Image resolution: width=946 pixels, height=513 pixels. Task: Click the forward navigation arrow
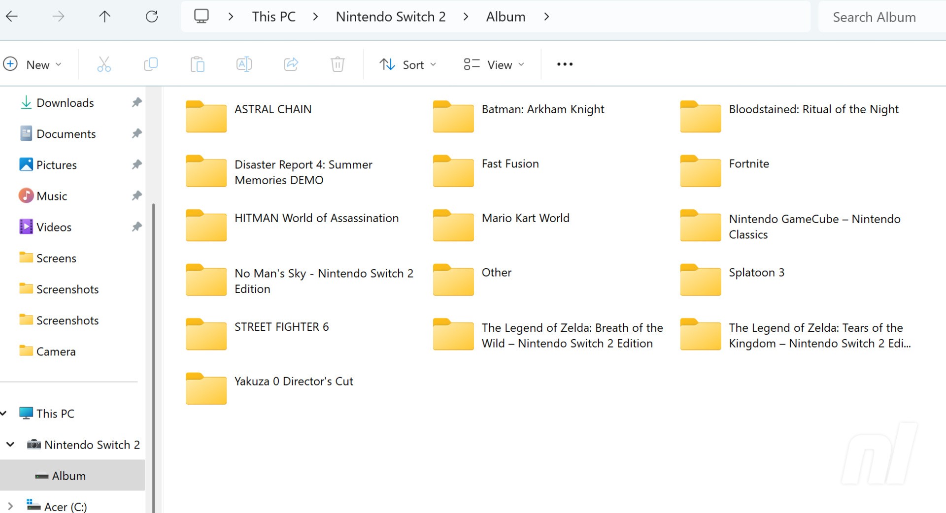58,16
